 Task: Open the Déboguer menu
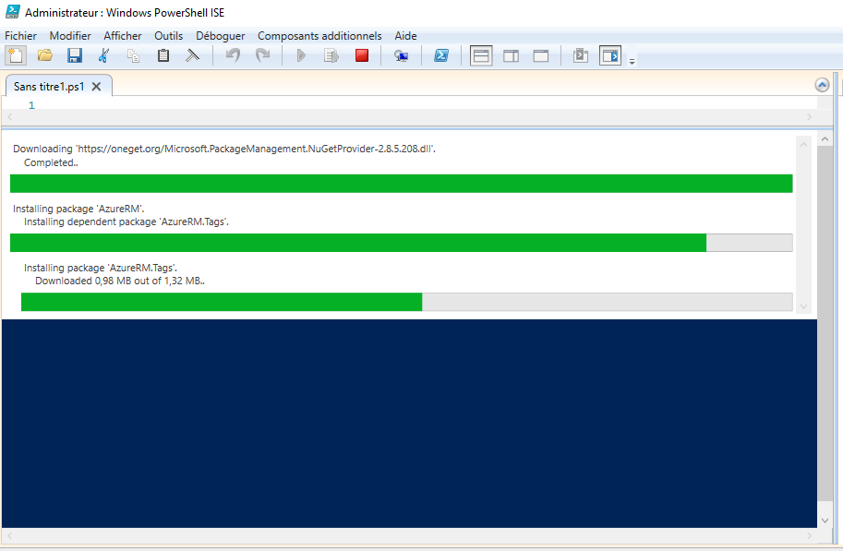[220, 36]
